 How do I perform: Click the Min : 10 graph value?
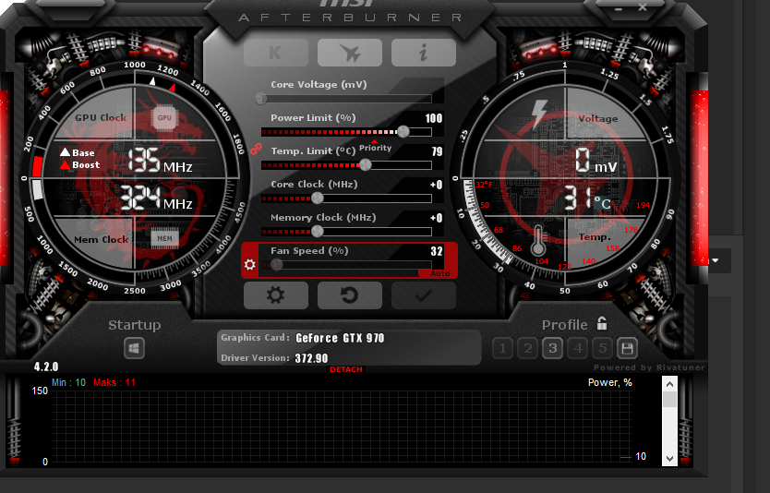[68, 382]
